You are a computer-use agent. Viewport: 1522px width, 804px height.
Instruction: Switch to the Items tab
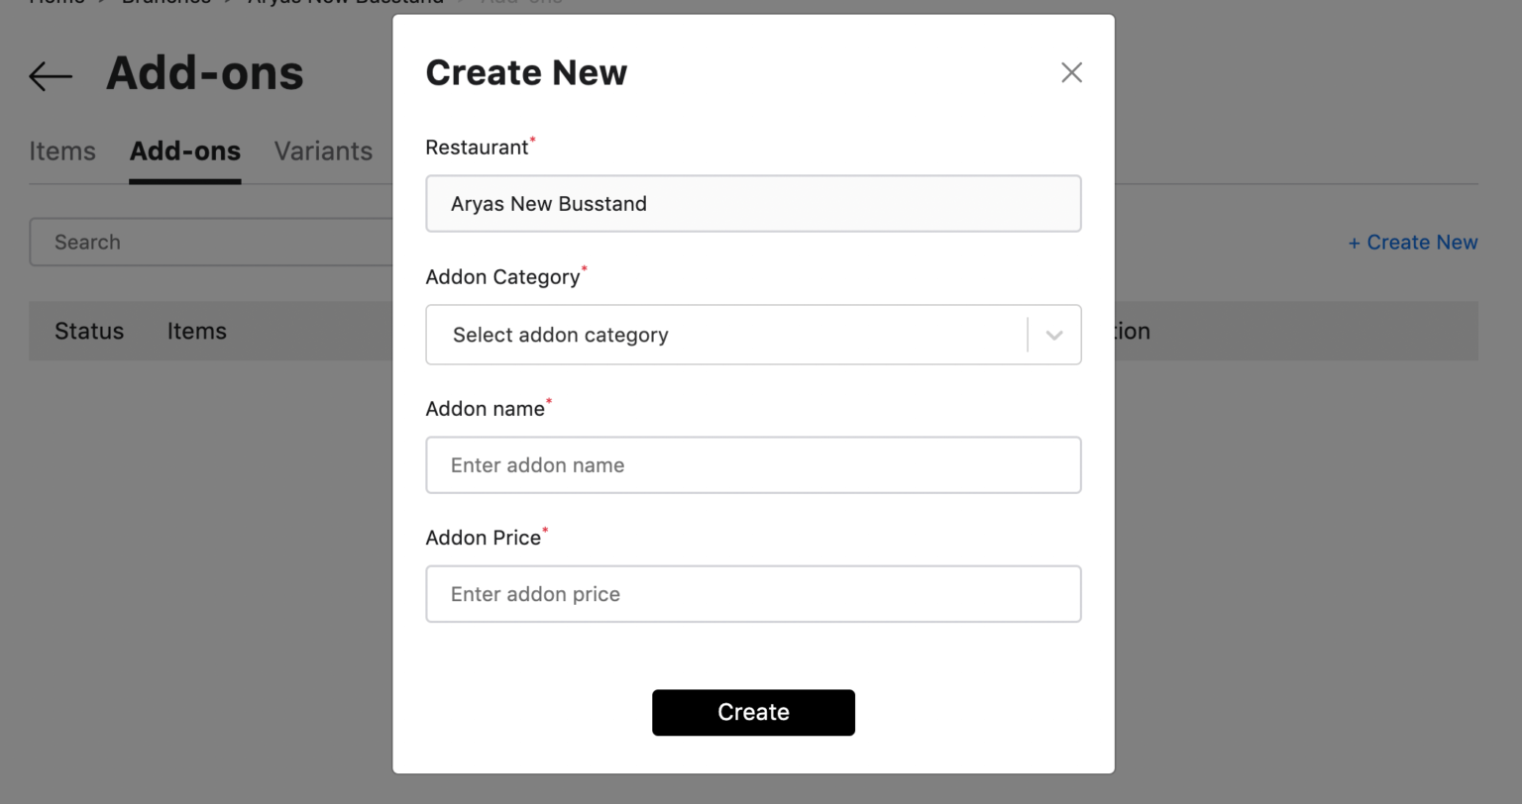pyautogui.click(x=61, y=151)
